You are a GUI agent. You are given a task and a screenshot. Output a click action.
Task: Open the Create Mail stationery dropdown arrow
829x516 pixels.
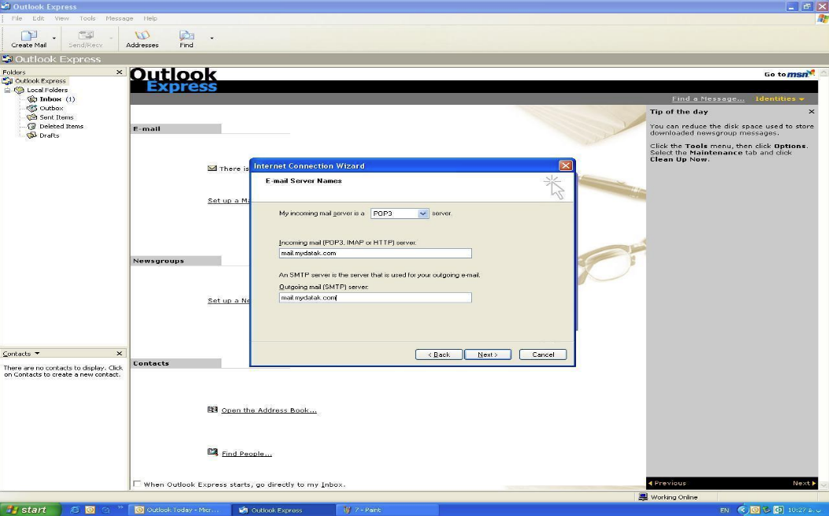(54, 39)
